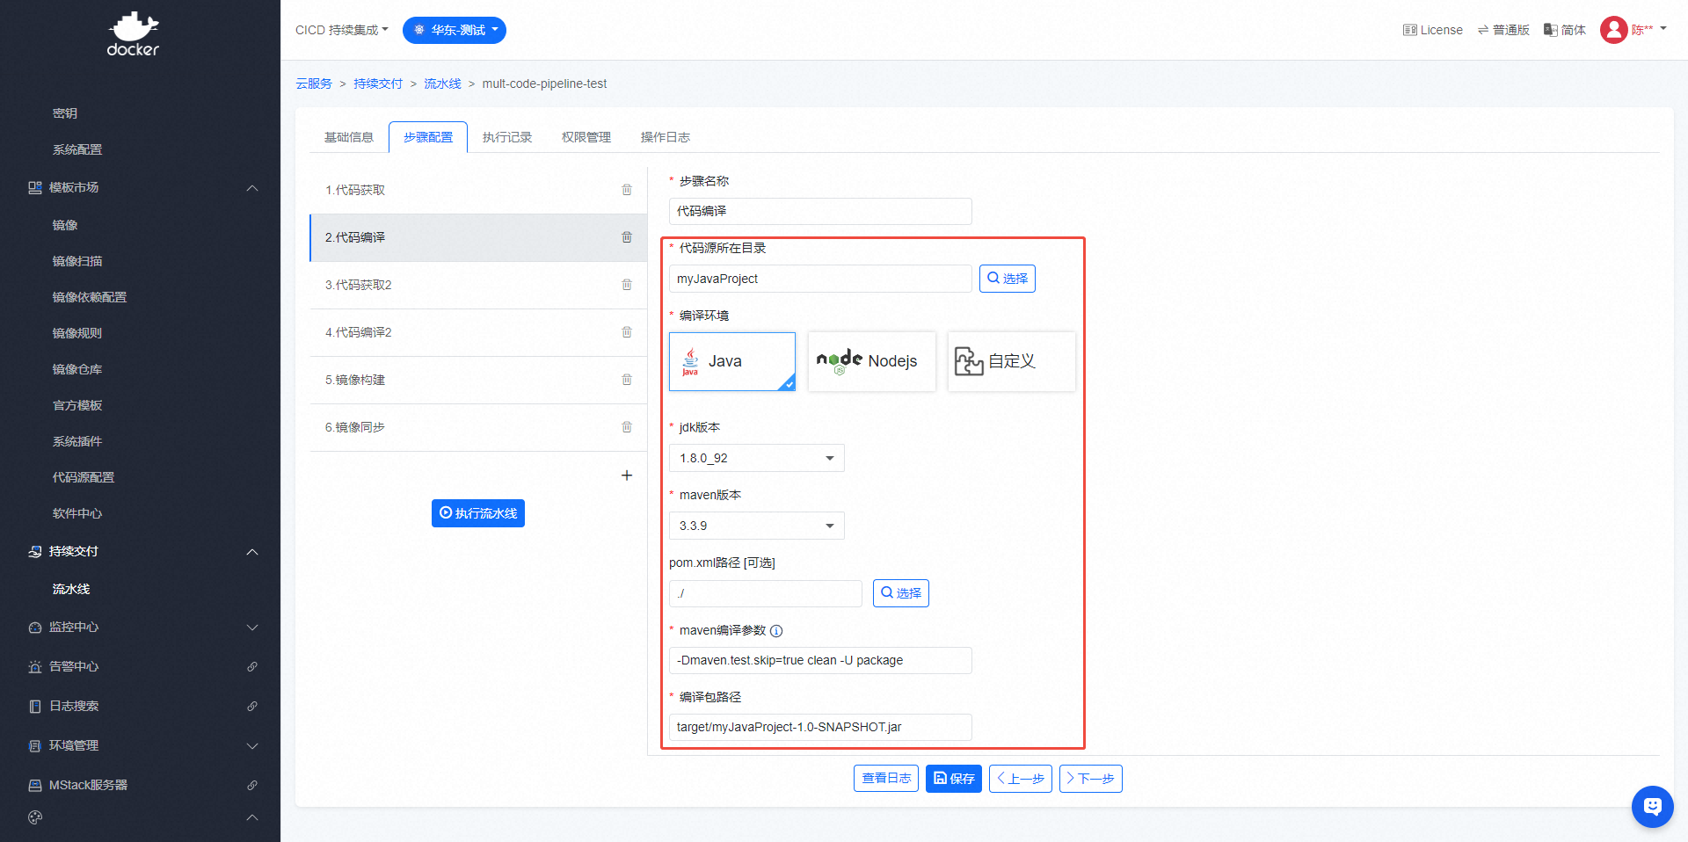Select Java compile environment
This screenshot has width=1688, height=842.
(731, 361)
